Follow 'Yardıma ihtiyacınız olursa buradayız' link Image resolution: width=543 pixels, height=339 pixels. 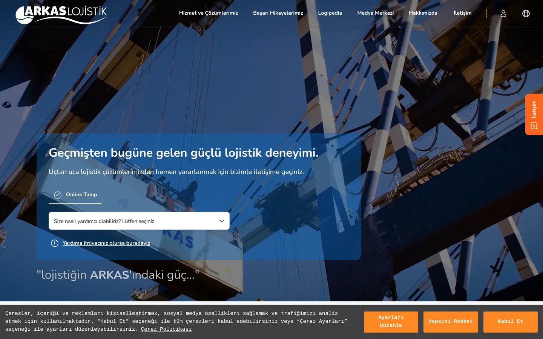[106, 243]
